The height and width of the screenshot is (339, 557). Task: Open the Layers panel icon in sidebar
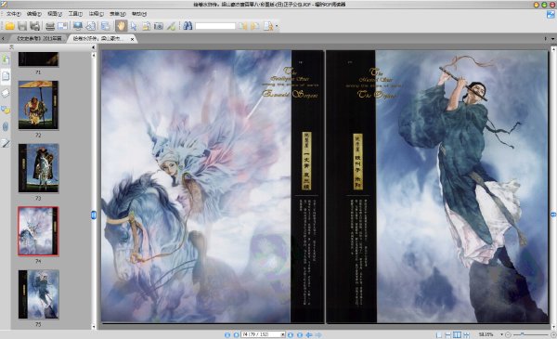pos(6,93)
